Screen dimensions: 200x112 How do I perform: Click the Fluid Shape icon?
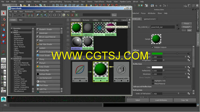(38, 85)
